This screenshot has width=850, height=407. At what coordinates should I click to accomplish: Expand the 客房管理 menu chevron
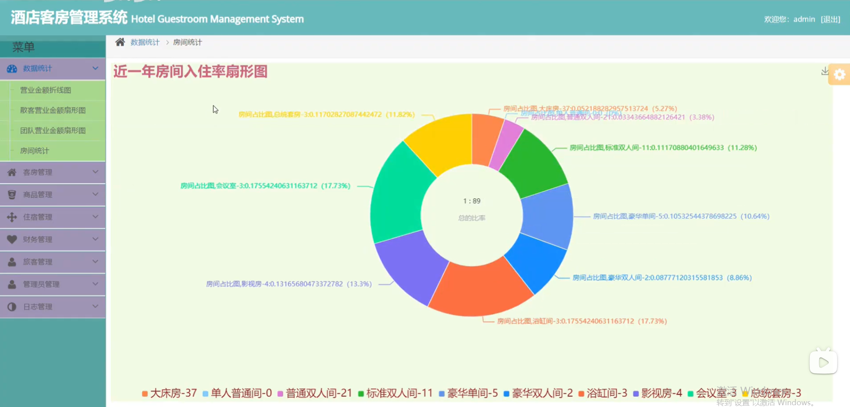pos(95,172)
